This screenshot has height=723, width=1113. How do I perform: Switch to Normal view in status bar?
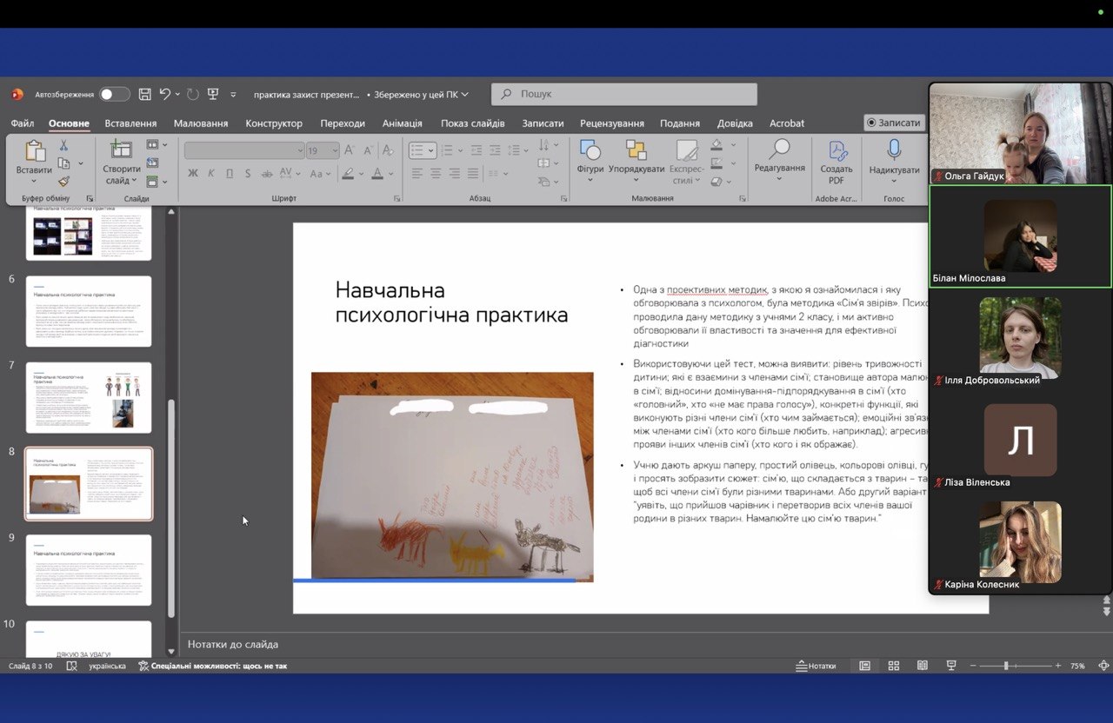[x=865, y=666]
